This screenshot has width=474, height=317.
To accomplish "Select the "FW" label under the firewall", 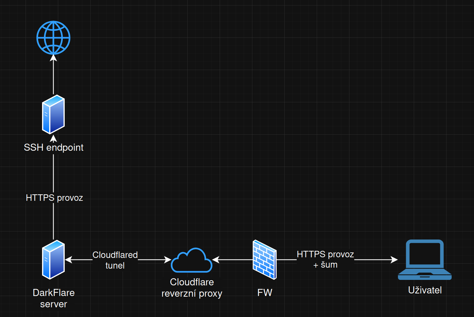I will [265, 292].
